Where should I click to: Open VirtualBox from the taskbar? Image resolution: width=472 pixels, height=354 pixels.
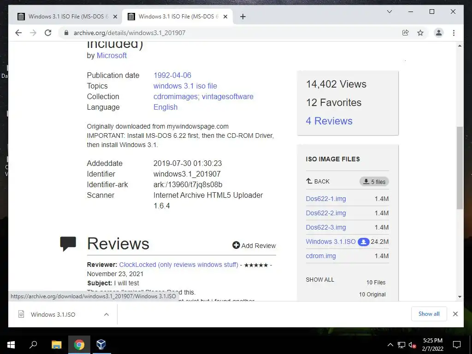point(101,345)
